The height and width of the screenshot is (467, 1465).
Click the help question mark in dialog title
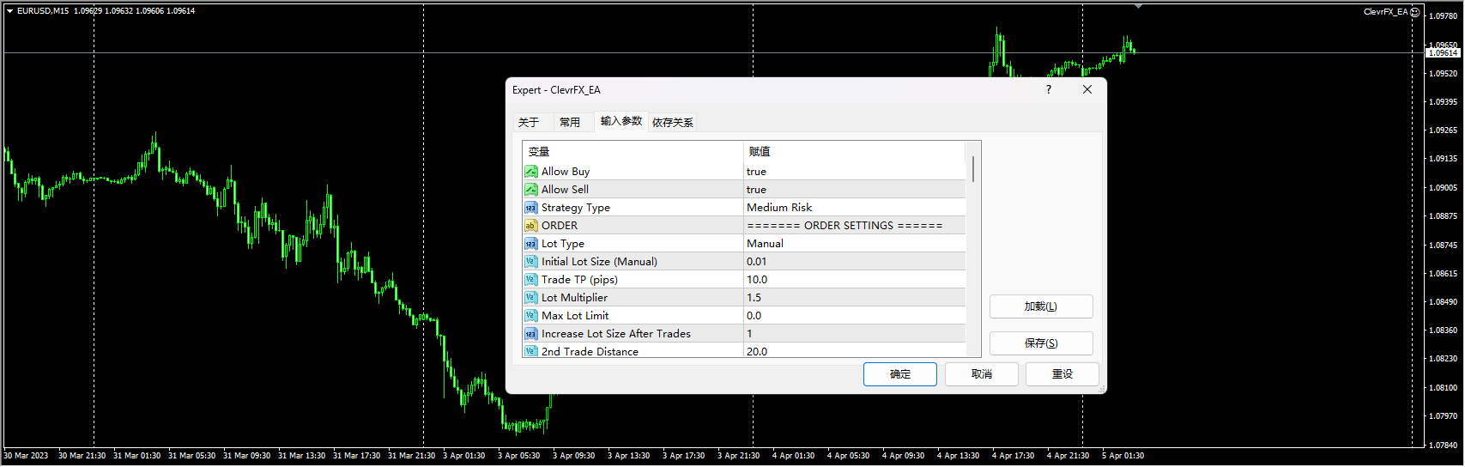pos(1048,90)
